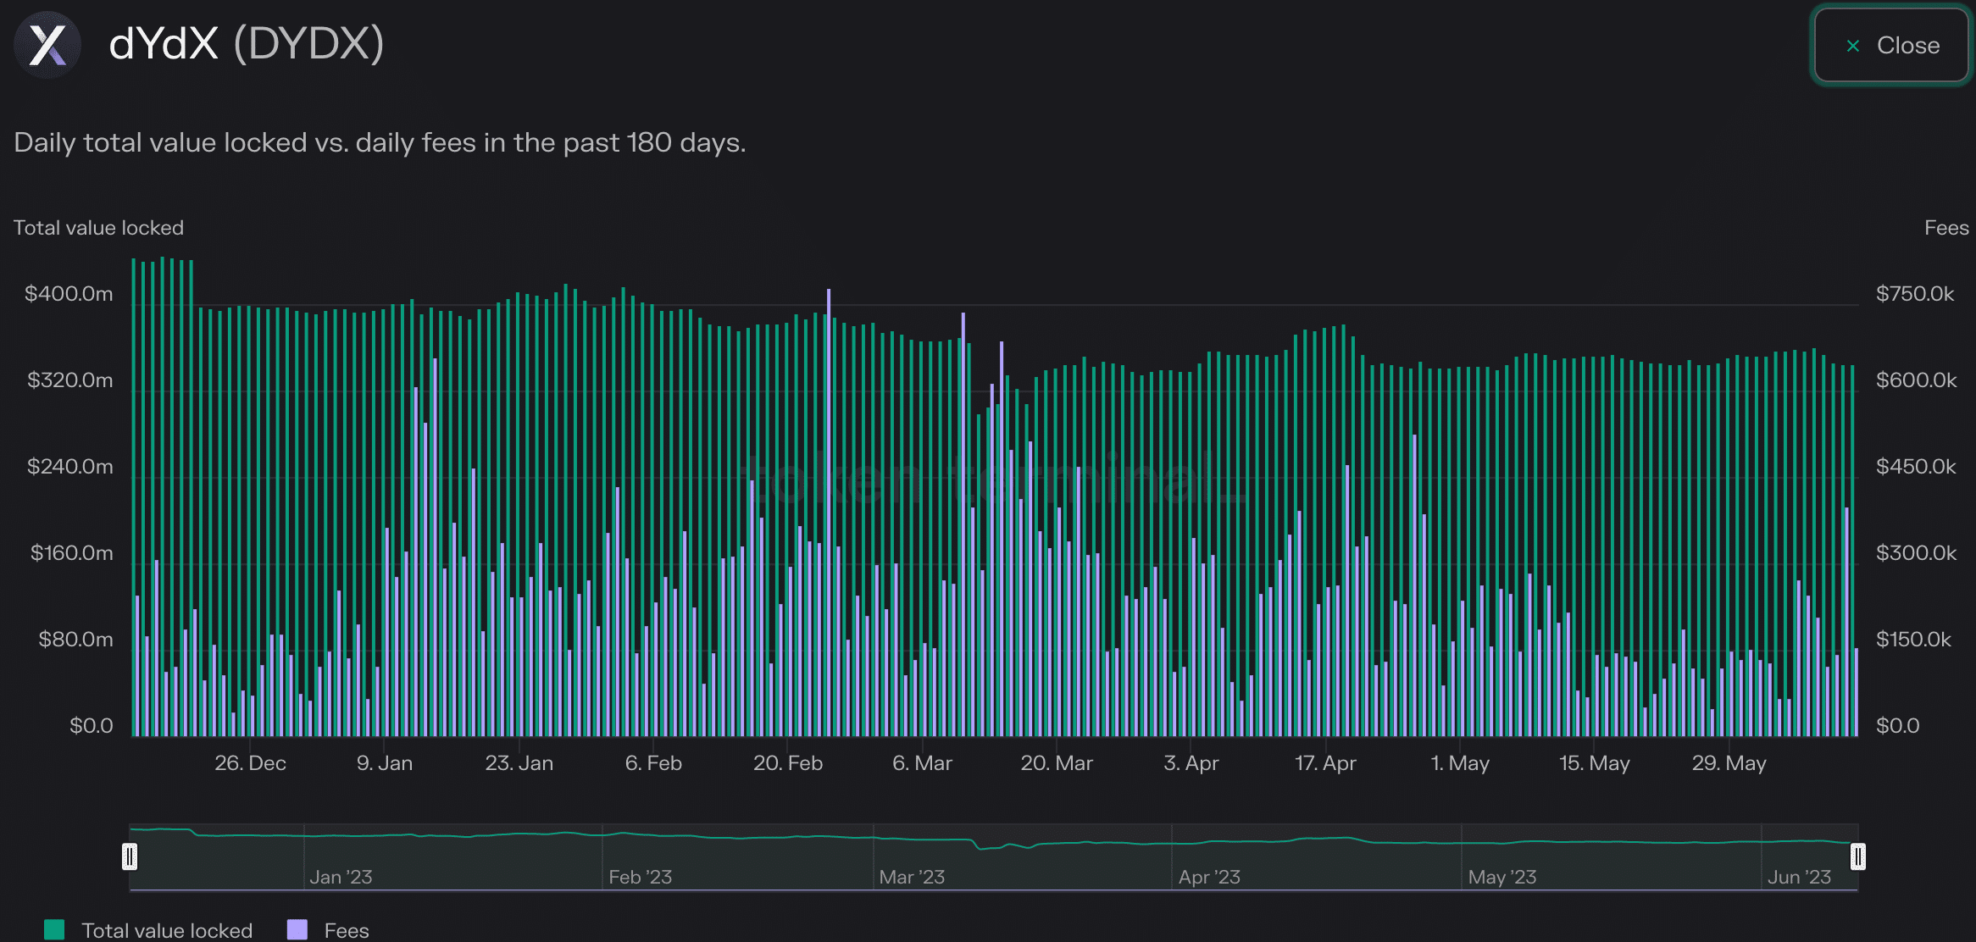Click the $240.0m axis label

click(x=70, y=467)
